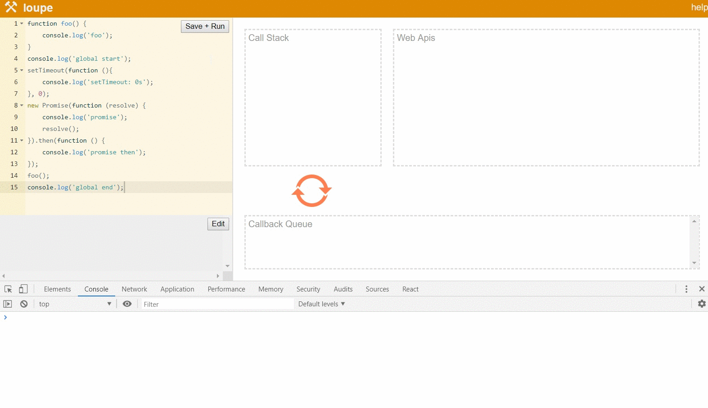The height and width of the screenshot is (408, 708).
Task: Switch to the Console tab
Action: [x=96, y=289]
